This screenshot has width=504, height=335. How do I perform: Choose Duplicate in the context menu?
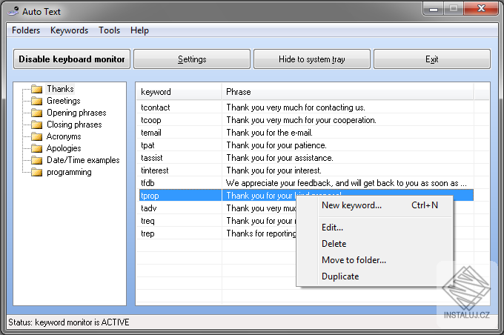[x=340, y=276]
